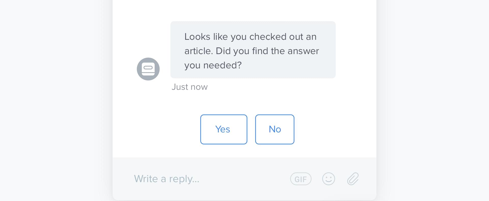
Task: Insert a GIF into the reply
Action: tap(301, 179)
